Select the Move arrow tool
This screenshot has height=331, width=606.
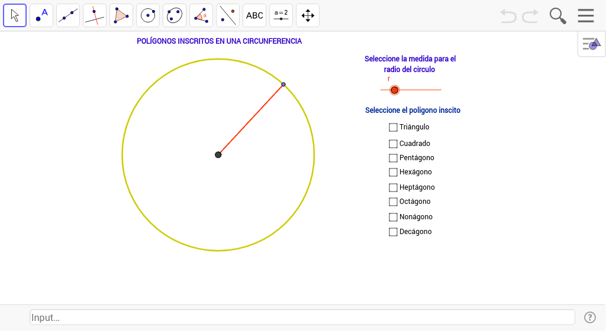tap(15, 15)
